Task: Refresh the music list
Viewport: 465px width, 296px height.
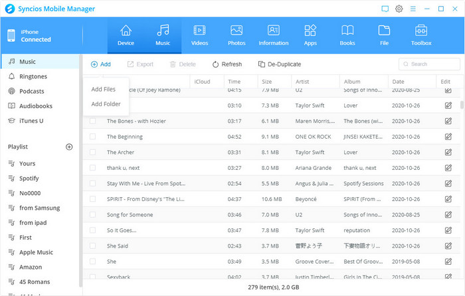Action: [227, 64]
